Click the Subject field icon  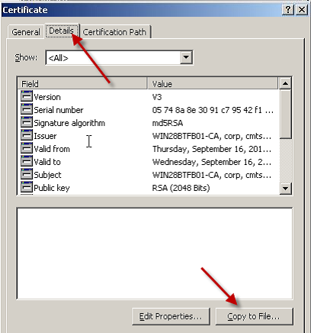click(27, 175)
